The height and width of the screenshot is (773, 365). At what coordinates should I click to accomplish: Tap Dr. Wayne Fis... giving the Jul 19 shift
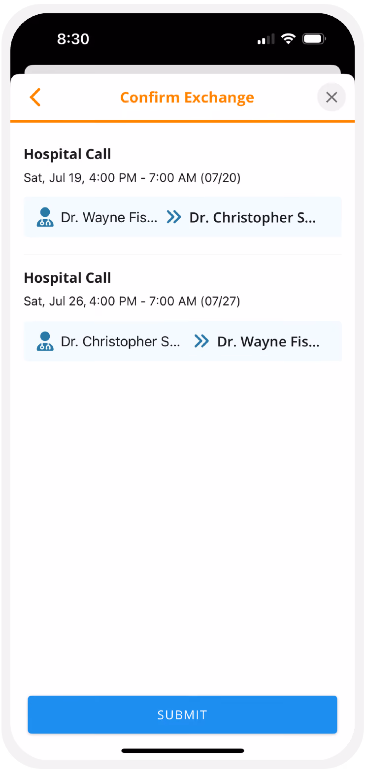(x=109, y=218)
